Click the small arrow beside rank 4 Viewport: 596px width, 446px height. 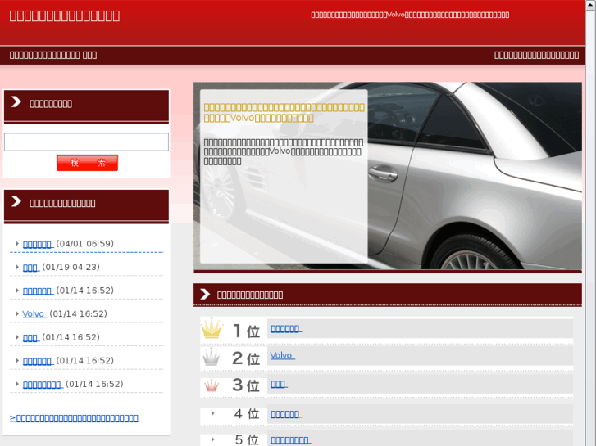point(213,413)
